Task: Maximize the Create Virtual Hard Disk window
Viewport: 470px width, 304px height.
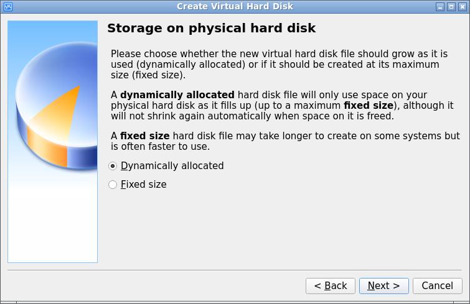Action: point(451,7)
